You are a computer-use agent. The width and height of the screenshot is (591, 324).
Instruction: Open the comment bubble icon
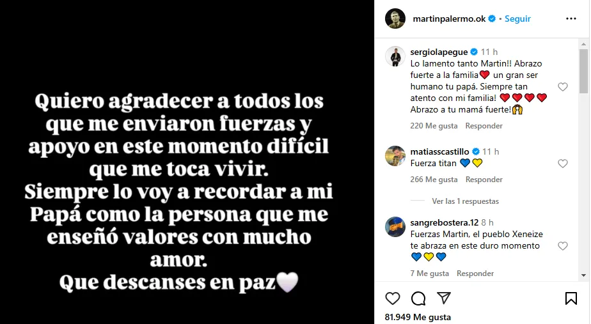pos(418,298)
